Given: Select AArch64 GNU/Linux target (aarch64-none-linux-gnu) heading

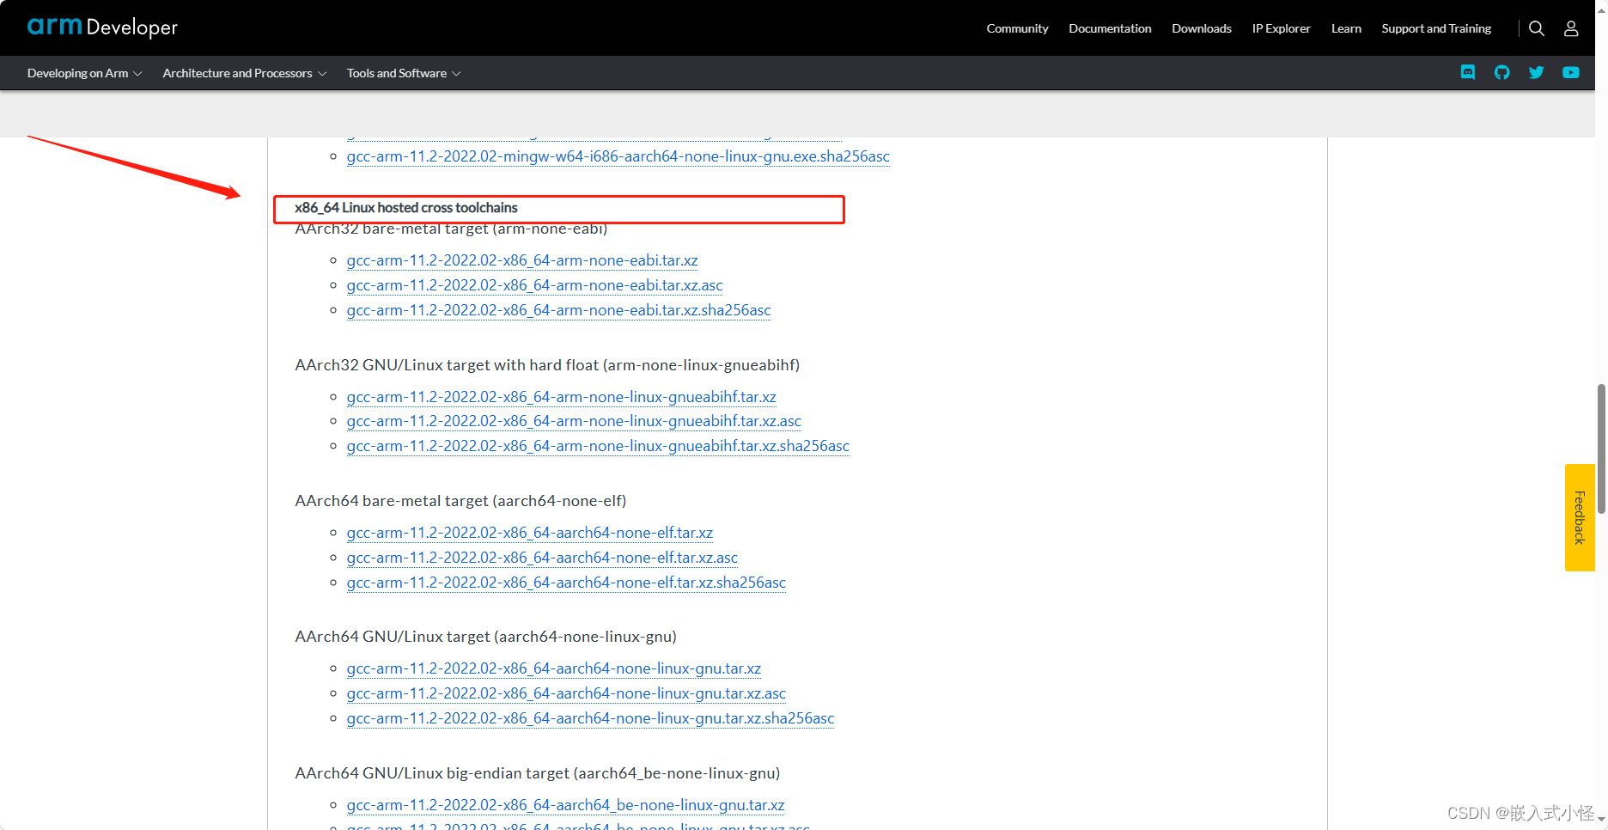Looking at the screenshot, I should (x=485, y=637).
